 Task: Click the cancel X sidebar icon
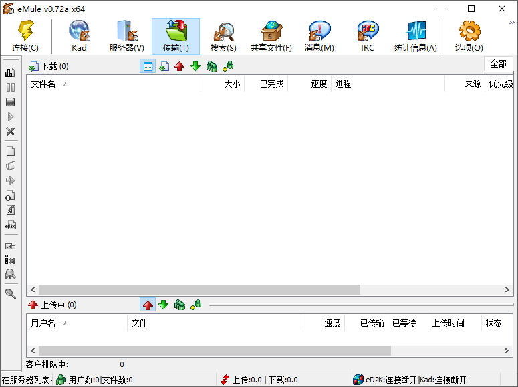10,132
